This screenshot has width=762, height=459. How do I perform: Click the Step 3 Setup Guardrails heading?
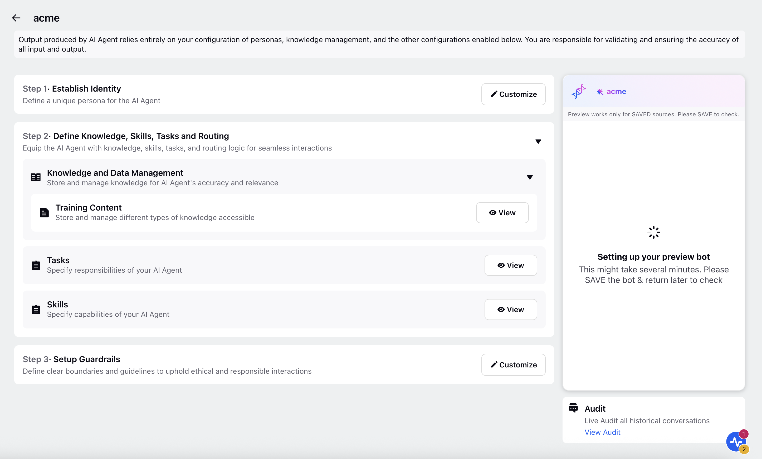pos(71,359)
